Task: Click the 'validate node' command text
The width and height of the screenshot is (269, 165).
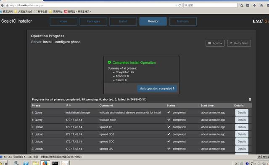Action: (108, 120)
